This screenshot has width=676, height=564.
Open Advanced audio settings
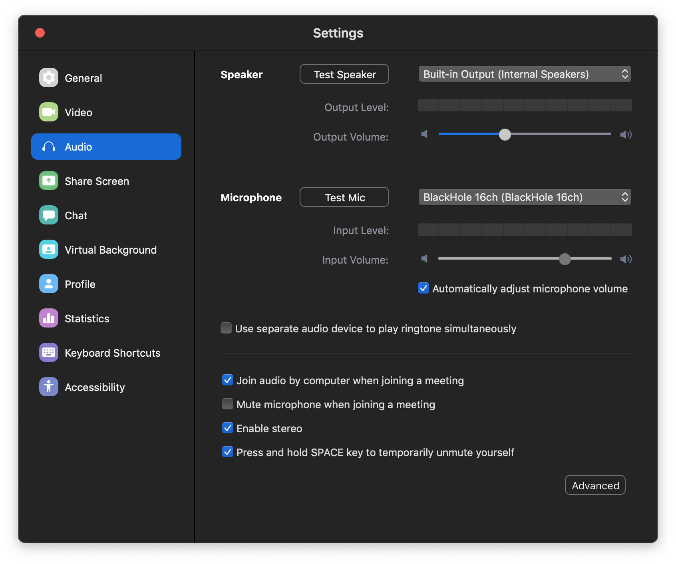pos(595,485)
